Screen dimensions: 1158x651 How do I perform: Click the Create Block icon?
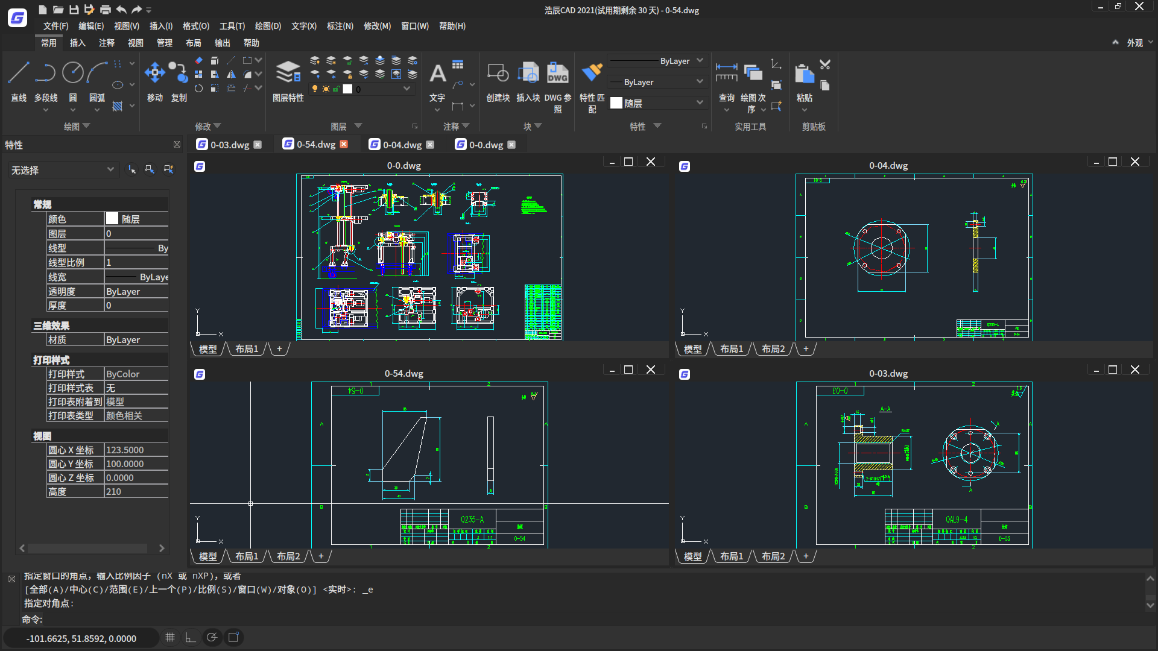(x=498, y=74)
